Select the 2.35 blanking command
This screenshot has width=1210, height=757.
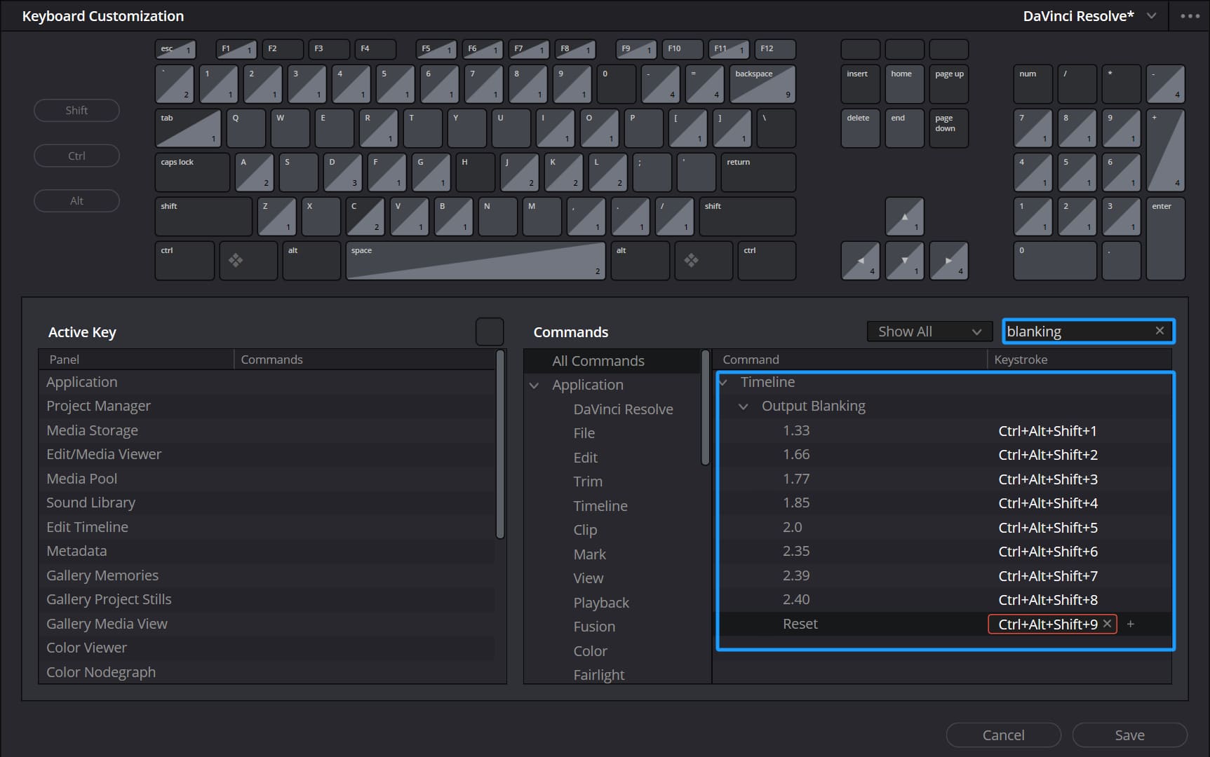[796, 552]
